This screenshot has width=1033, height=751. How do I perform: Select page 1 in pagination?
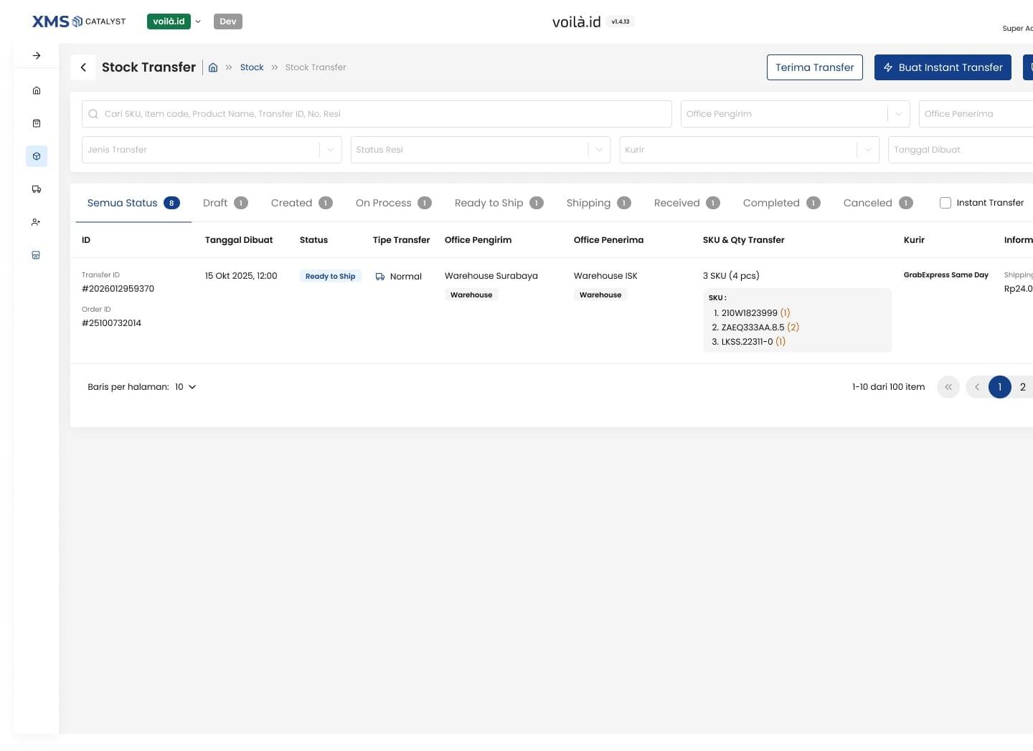tap(1000, 387)
